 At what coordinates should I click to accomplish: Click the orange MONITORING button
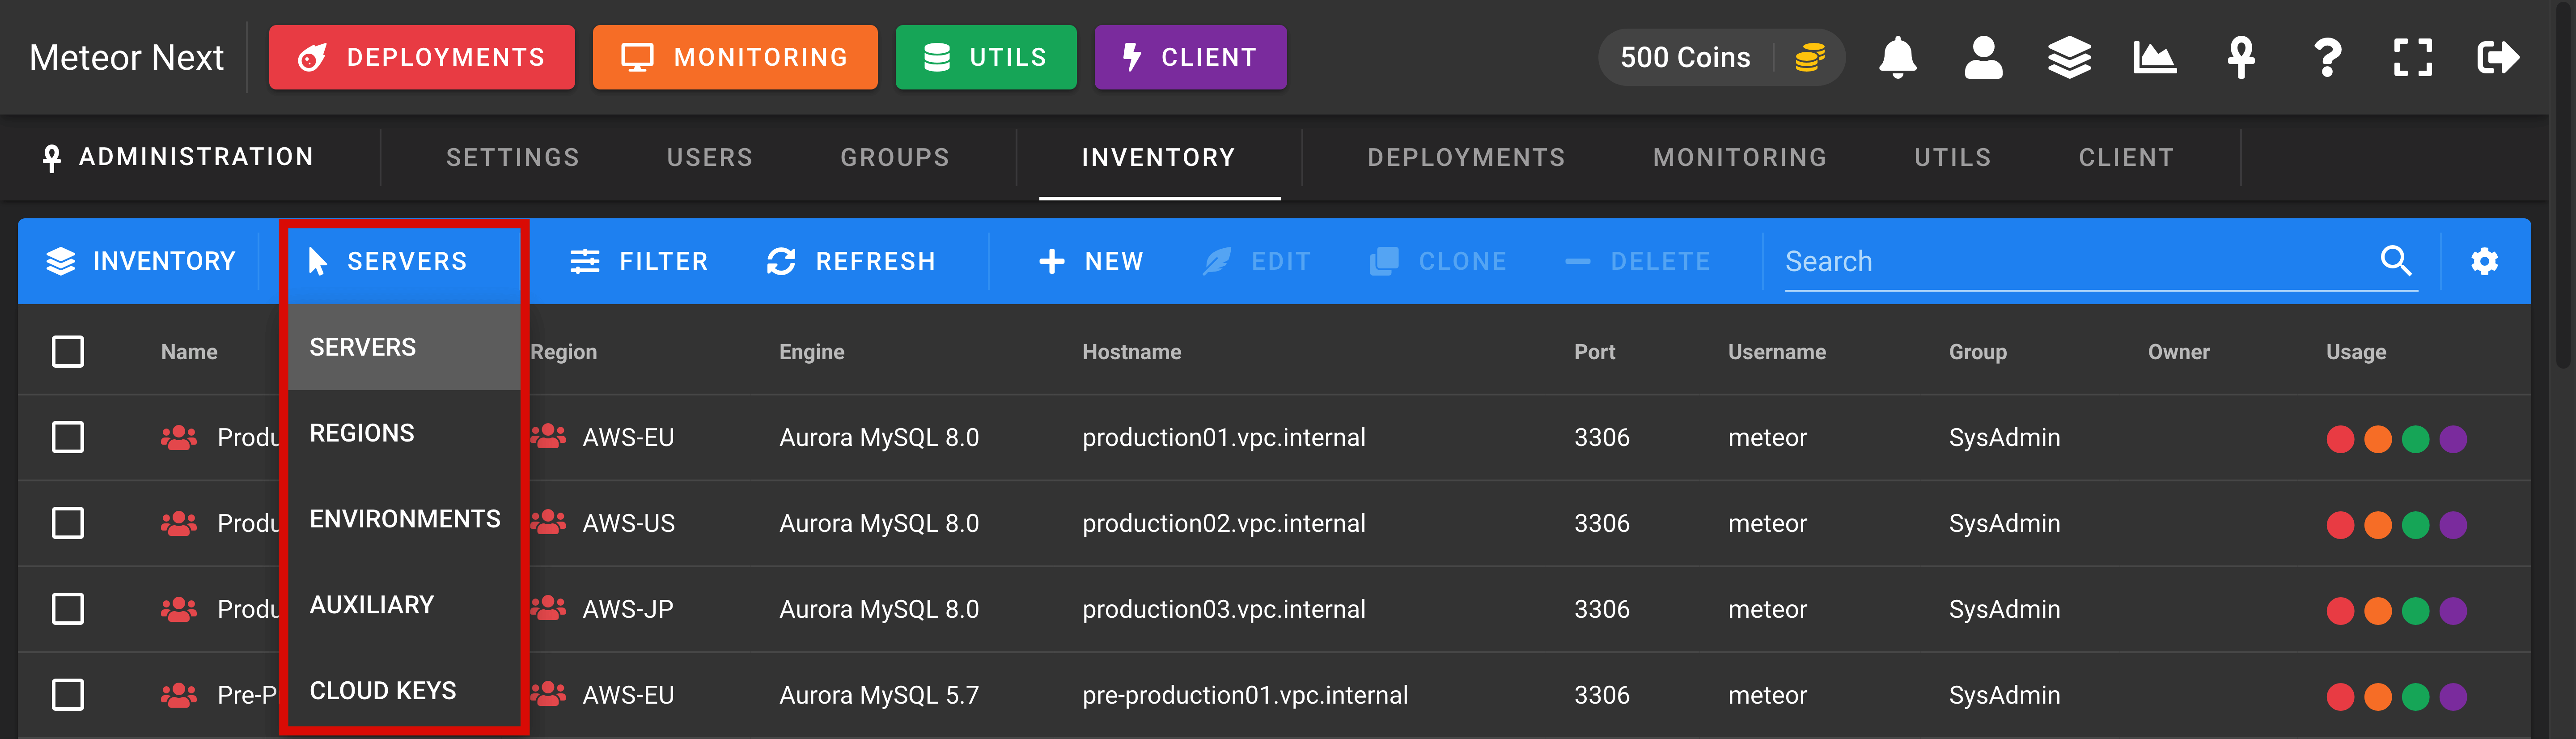735,57
